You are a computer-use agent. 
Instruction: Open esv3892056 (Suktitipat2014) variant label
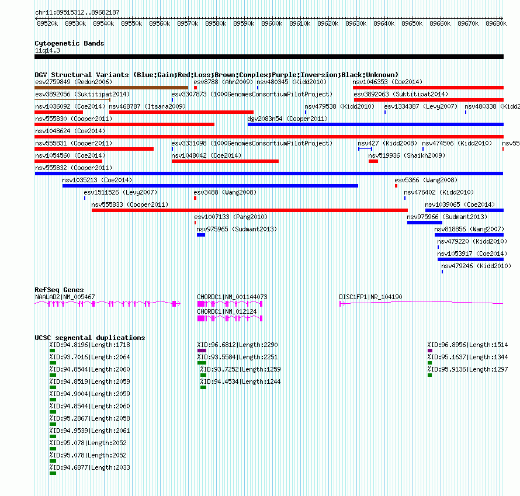coord(82,94)
